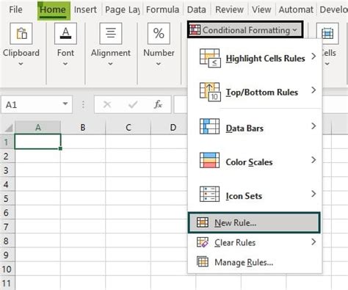Screen dimensions: 348x290
Task: Choose Icon Sets label
Action: [x=244, y=196]
